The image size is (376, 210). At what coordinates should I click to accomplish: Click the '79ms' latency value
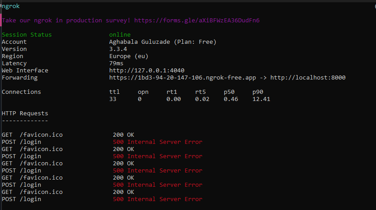[x=116, y=63]
